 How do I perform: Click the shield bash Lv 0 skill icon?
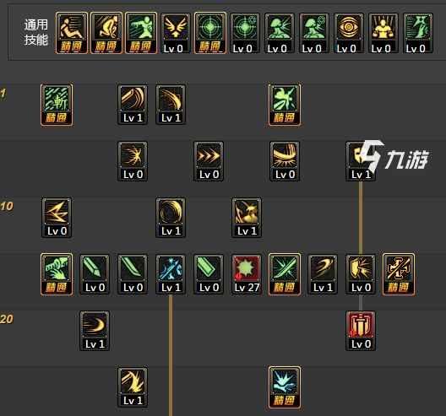tap(361, 274)
